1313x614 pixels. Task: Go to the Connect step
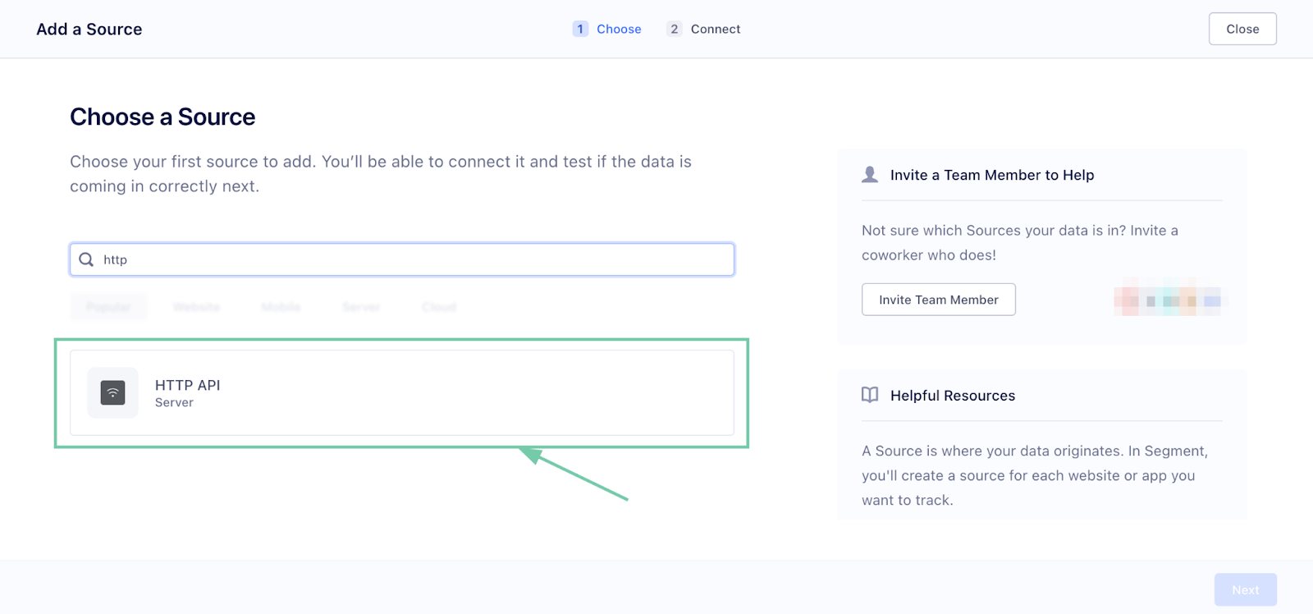point(716,29)
